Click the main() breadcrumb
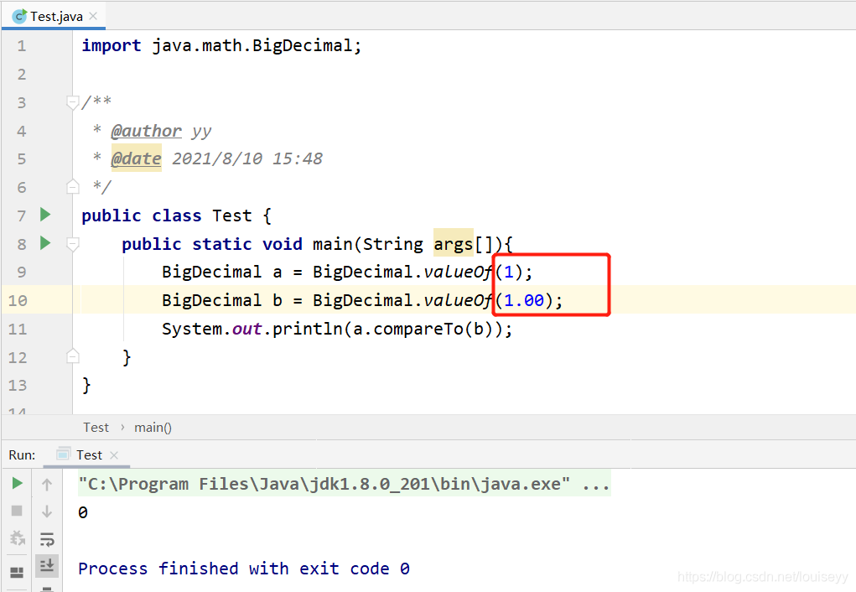 click(x=153, y=427)
